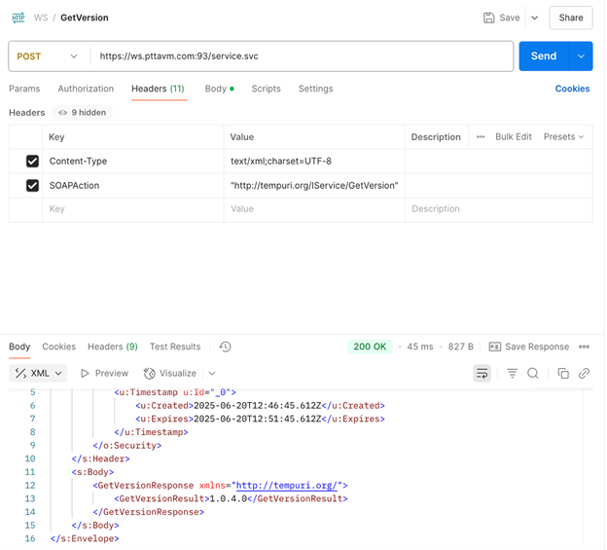Click the Save Response button

529,347
